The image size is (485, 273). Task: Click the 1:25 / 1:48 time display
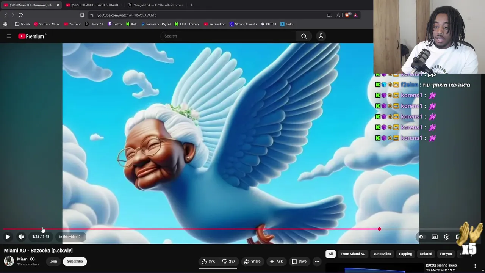[41, 237]
